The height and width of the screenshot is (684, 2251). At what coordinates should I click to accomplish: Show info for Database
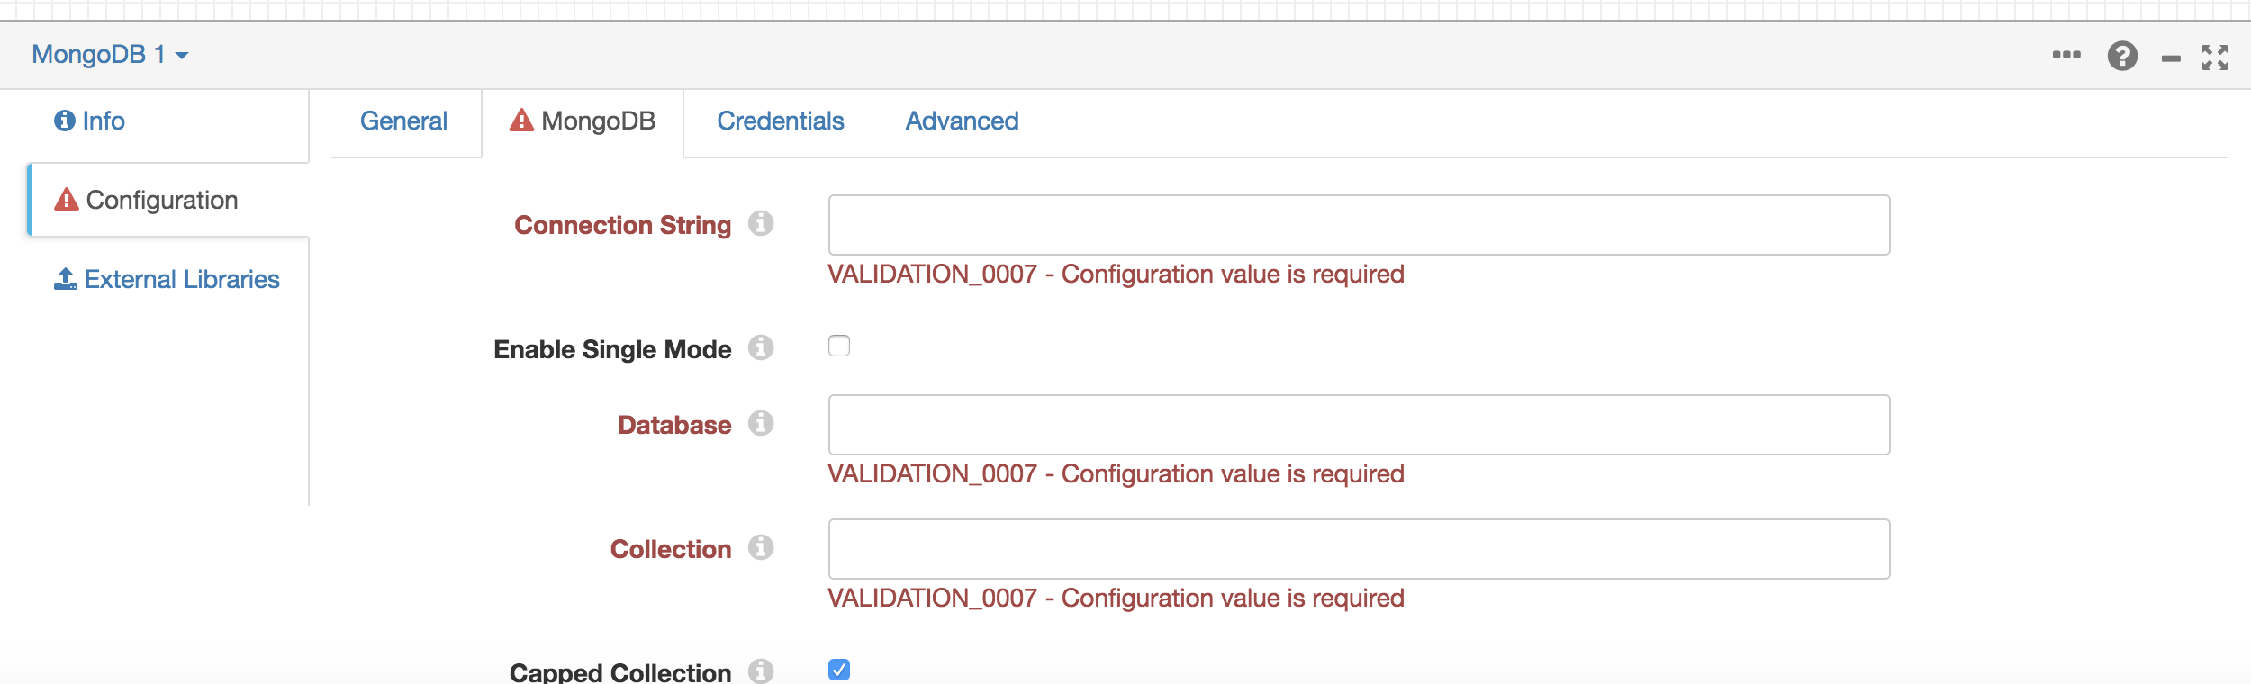pyautogui.click(x=761, y=423)
